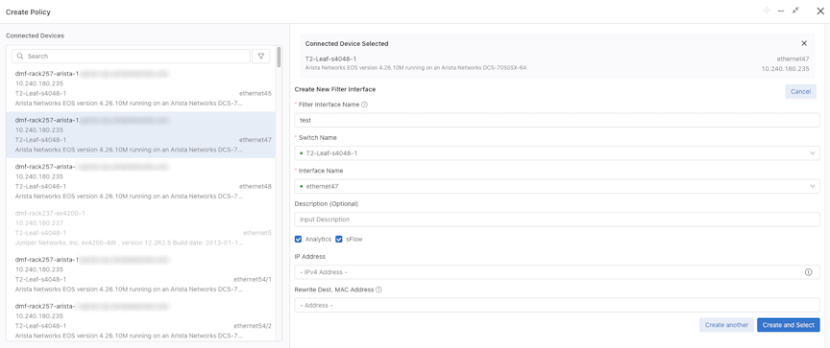Click the search magnifier icon

(x=19, y=56)
